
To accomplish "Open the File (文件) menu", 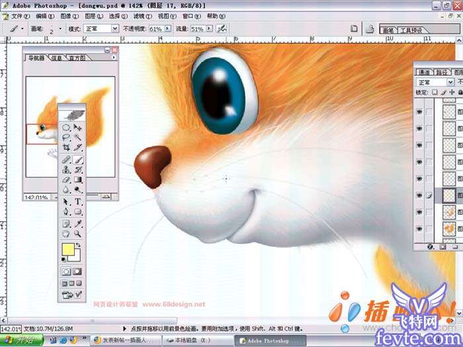I will click(21, 16).
